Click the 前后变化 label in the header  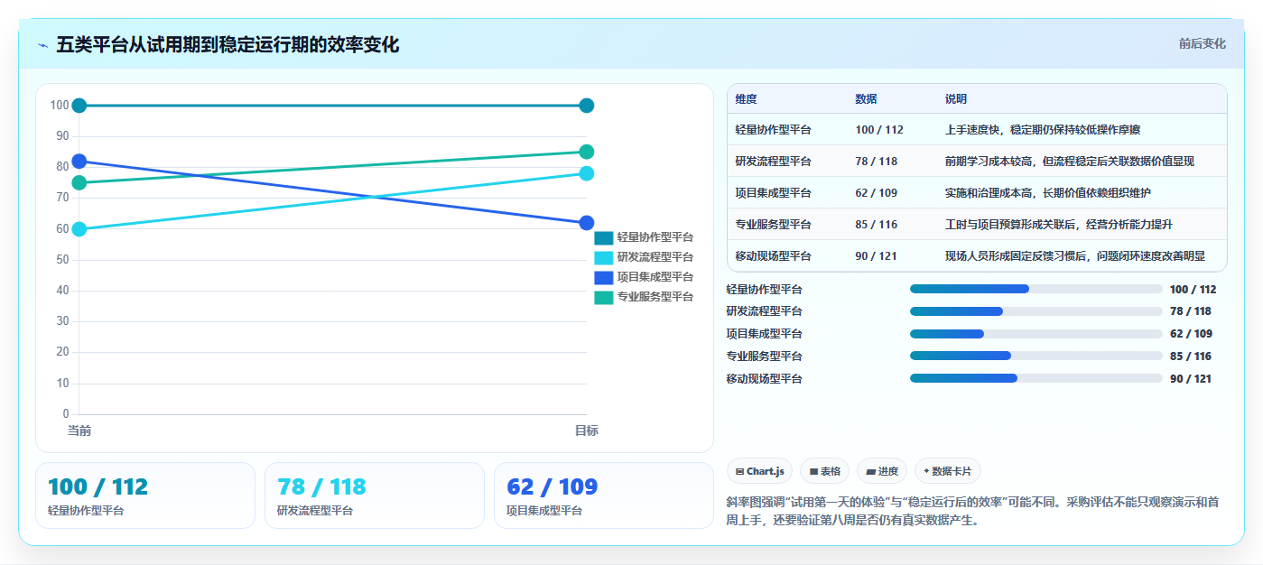1202,43
